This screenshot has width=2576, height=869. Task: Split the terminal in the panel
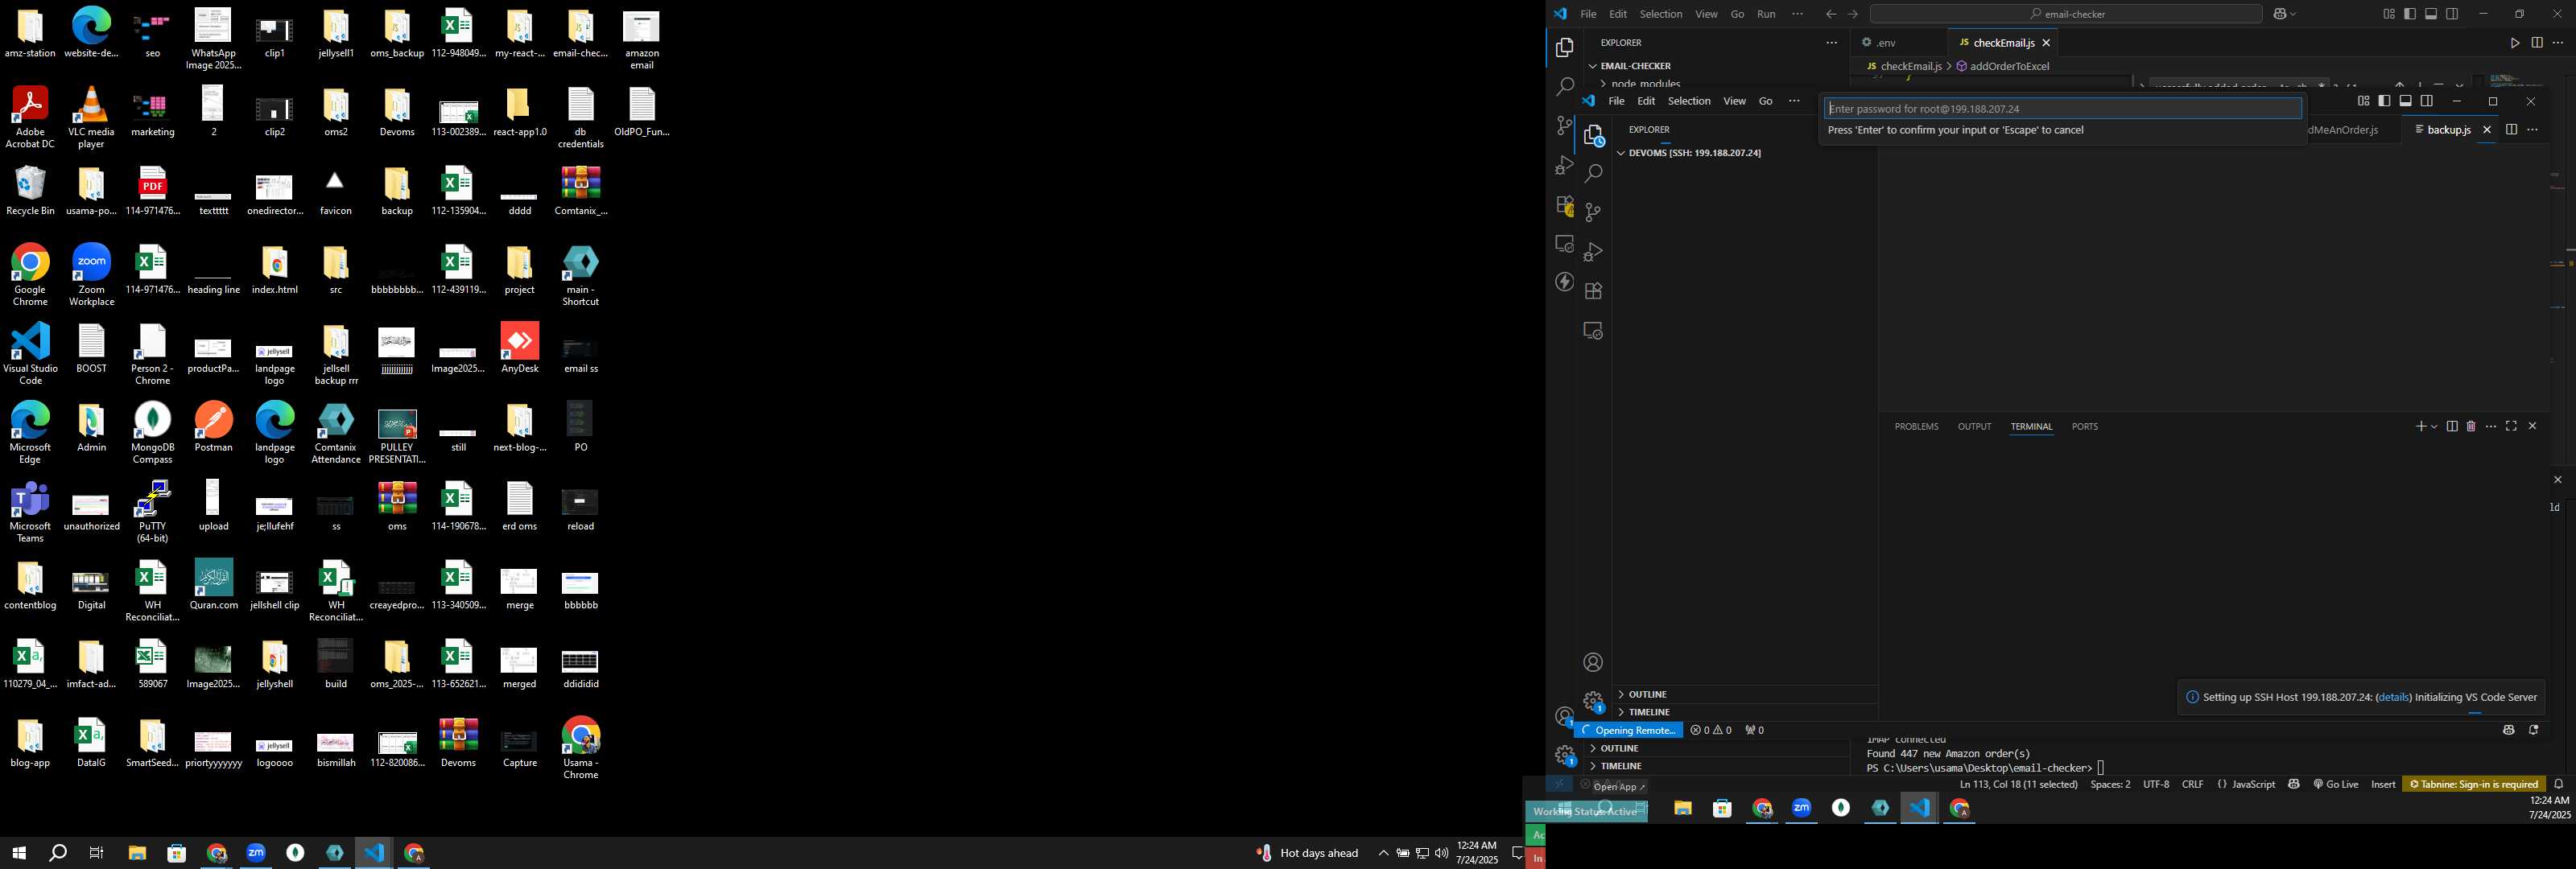(x=2452, y=426)
